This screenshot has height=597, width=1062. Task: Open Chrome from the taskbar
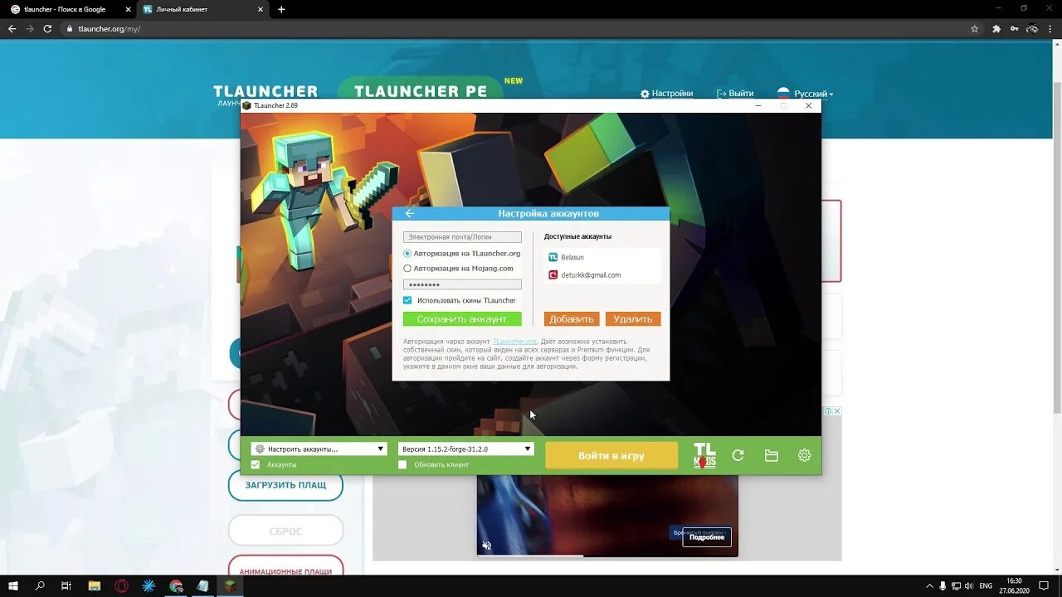176,585
